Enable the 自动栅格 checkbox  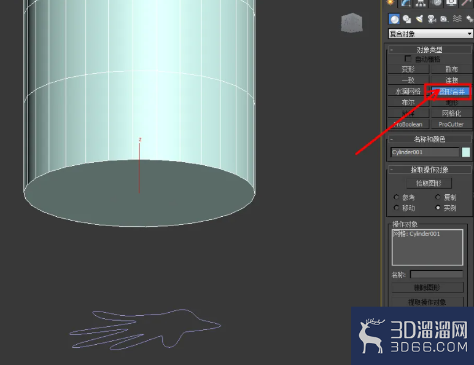click(408, 58)
